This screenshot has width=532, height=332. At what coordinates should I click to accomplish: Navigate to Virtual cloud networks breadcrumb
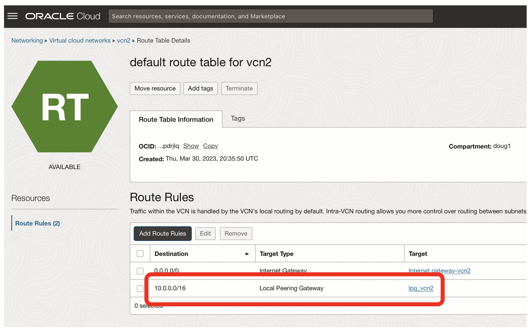(x=80, y=40)
